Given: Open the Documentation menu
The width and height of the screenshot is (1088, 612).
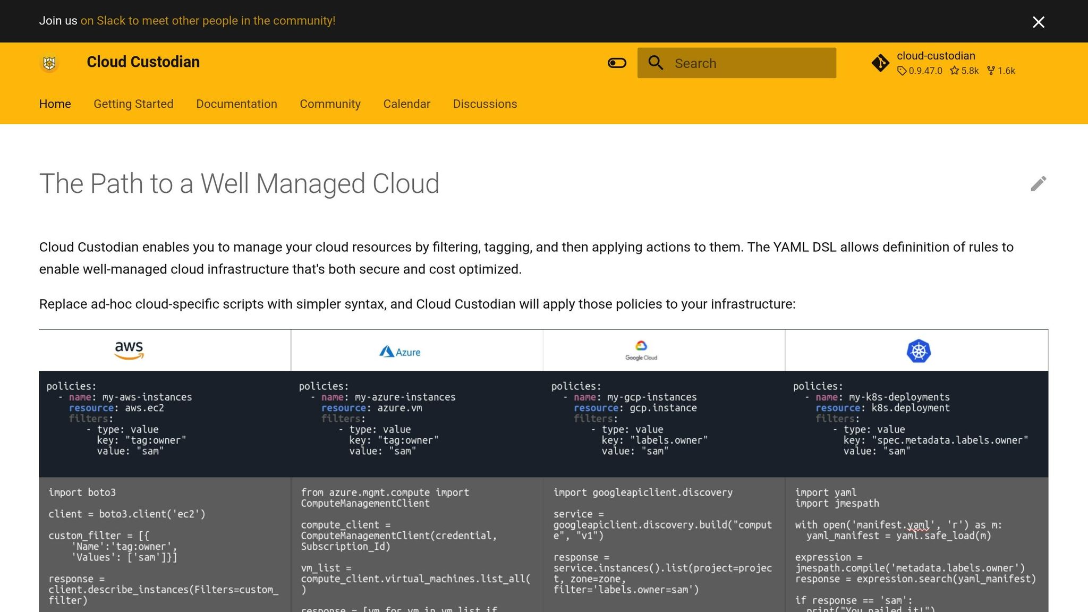Looking at the screenshot, I should (x=236, y=104).
